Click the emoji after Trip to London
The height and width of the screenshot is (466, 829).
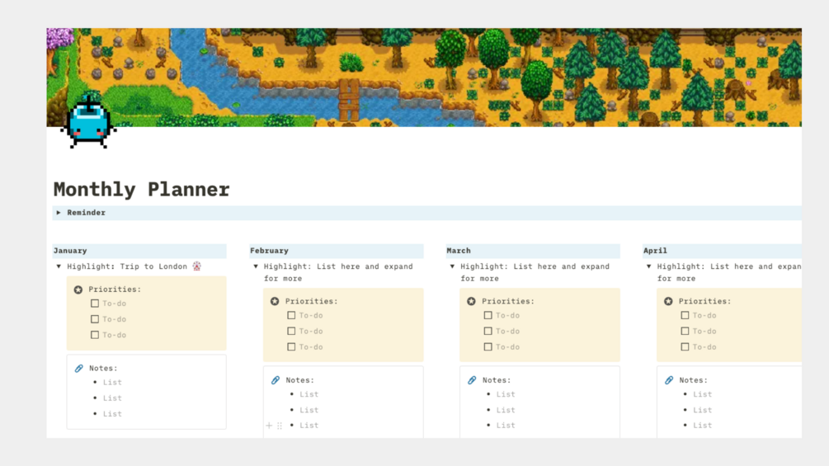(x=196, y=266)
